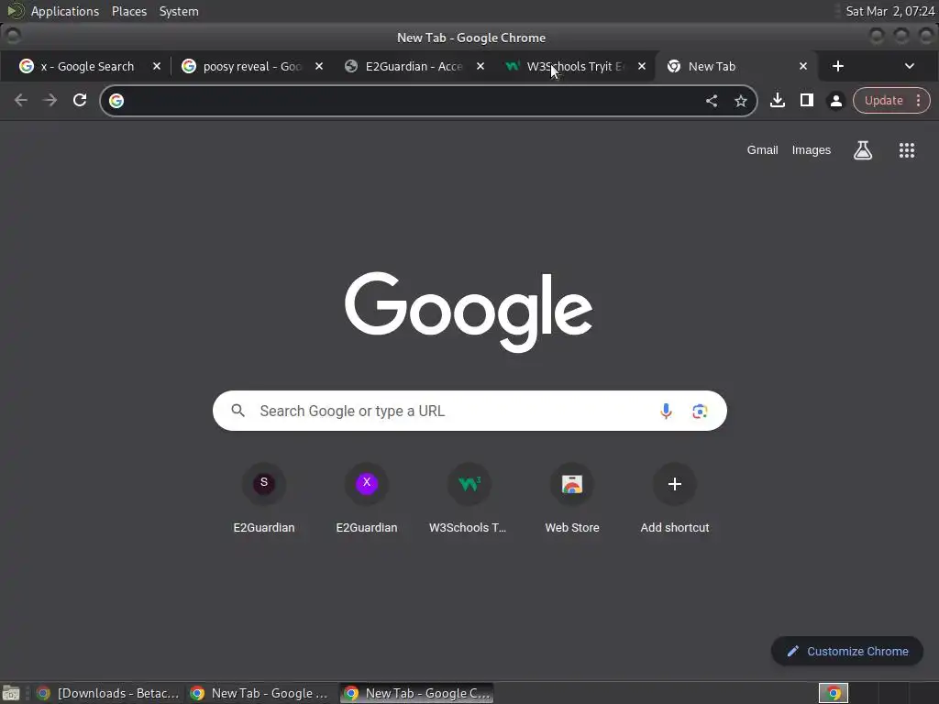Open the Applications menu

[x=65, y=11]
